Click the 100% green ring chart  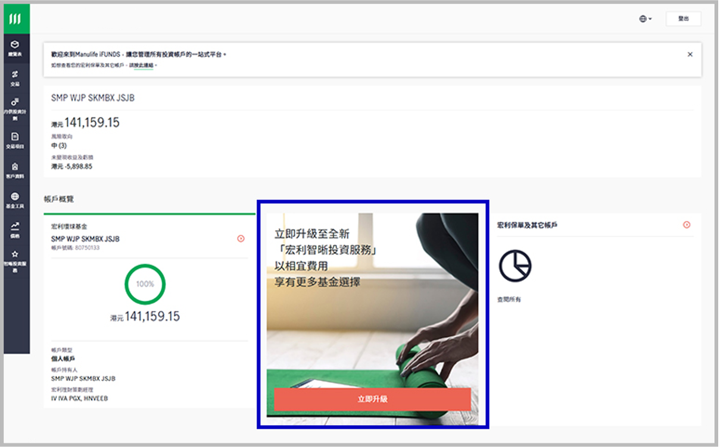point(145,284)
